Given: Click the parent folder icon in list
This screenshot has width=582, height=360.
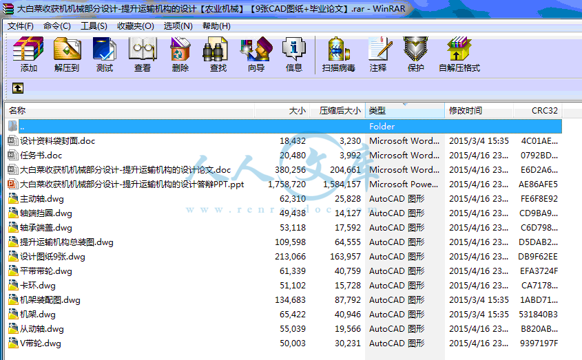Looking at the screenshot, I should [12, 126].
